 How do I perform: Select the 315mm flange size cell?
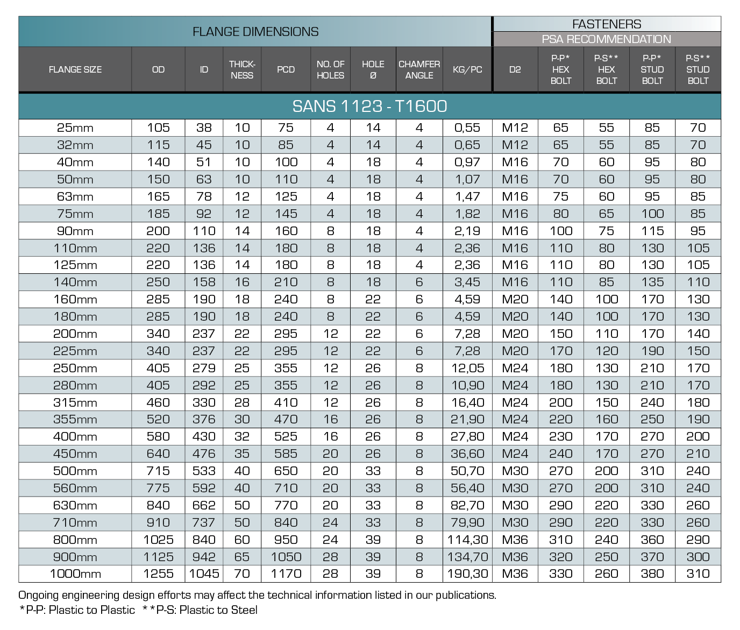click(75, 402)
